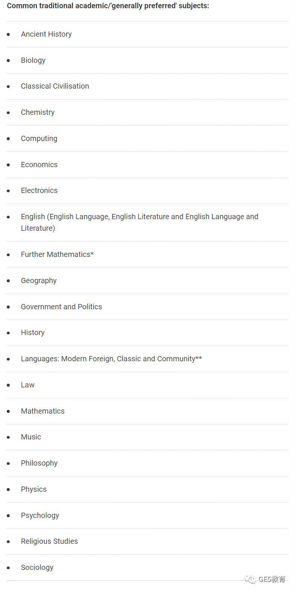The width and height of the screenshot is (295, 592).
Task: Click the Sociology list entry
Action: pos(37,567)
